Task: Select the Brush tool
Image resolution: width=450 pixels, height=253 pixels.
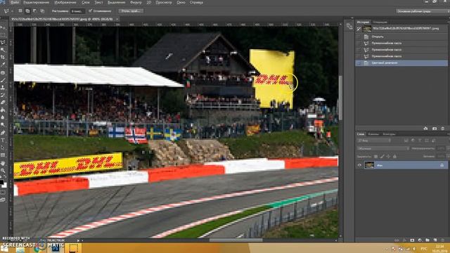Action: pos(3,80)
